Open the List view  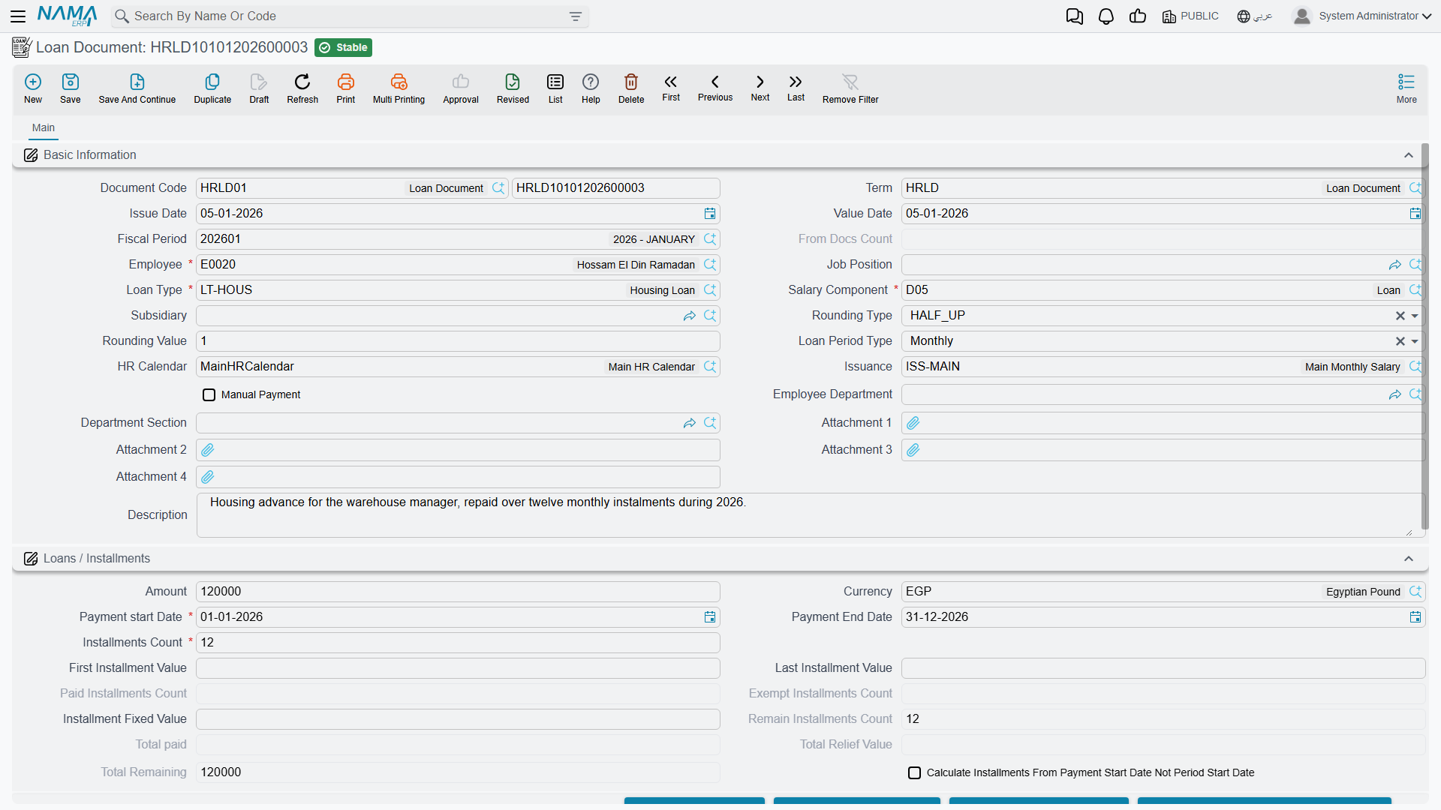[x=555, y=88]
